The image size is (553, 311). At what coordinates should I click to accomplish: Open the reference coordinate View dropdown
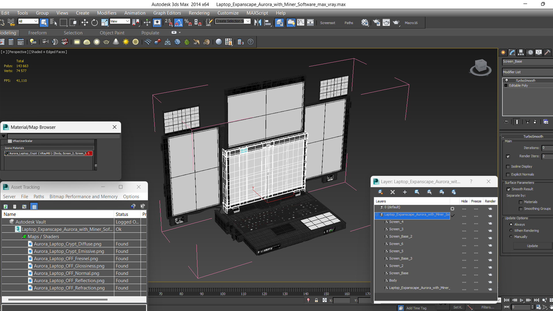click(120, 21)
